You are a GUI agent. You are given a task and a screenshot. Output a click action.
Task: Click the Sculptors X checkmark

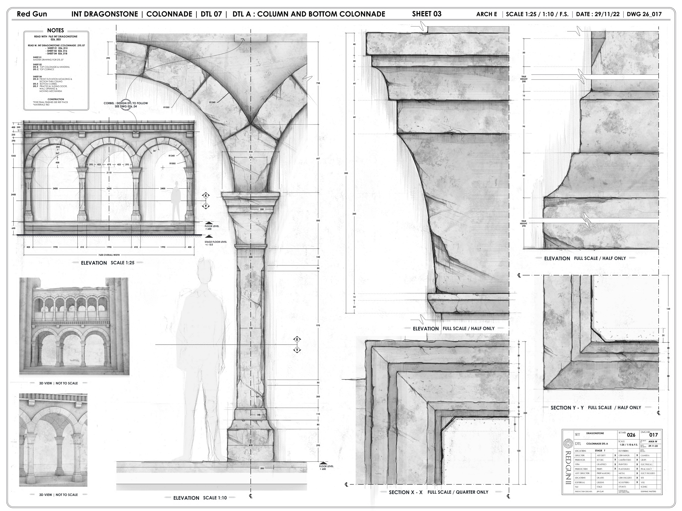coord(637,482)
